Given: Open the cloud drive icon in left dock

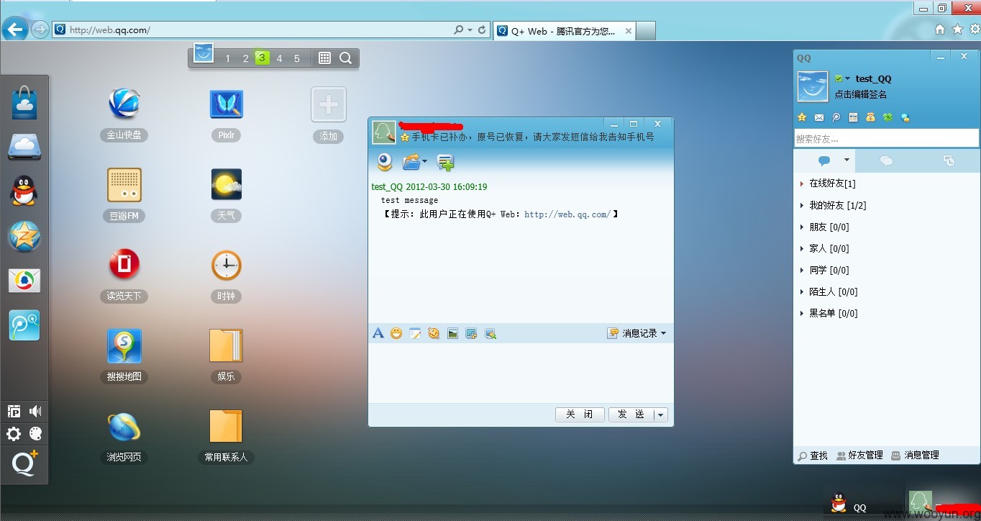Looking at the screenshot, I should [24, 147].
